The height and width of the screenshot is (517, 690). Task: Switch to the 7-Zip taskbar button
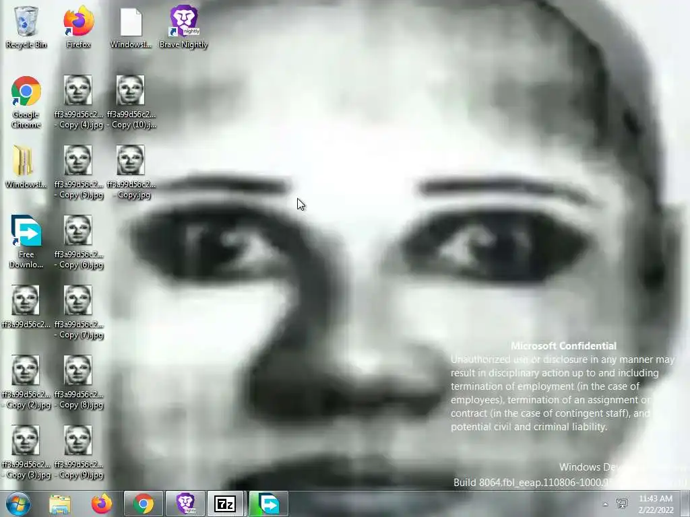pyautogui.click(x=225, y=504)
